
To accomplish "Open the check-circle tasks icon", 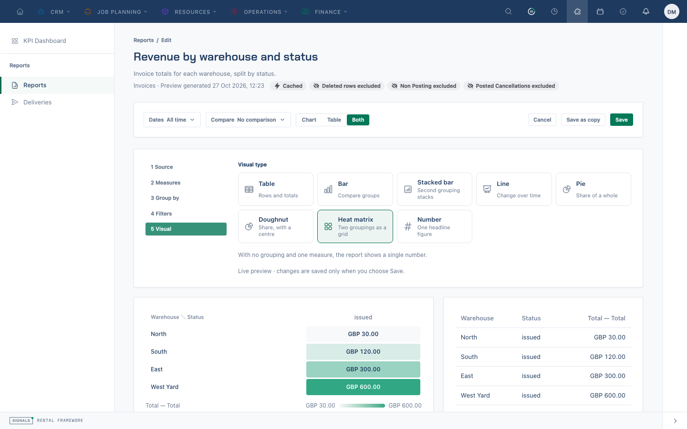I will pos(623,11).
